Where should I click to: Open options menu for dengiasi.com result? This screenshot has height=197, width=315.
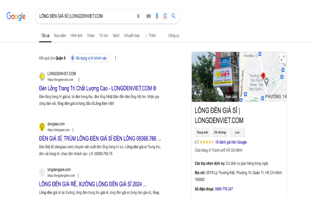73,130
